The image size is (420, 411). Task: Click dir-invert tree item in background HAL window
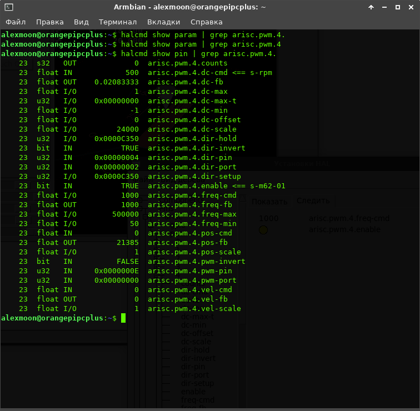pyautogui.click(x=198, y=358)
